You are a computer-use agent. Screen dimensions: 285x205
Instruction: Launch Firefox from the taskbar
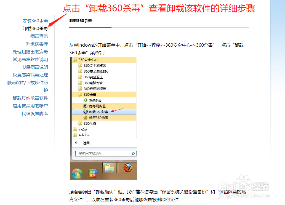[128, 167]
